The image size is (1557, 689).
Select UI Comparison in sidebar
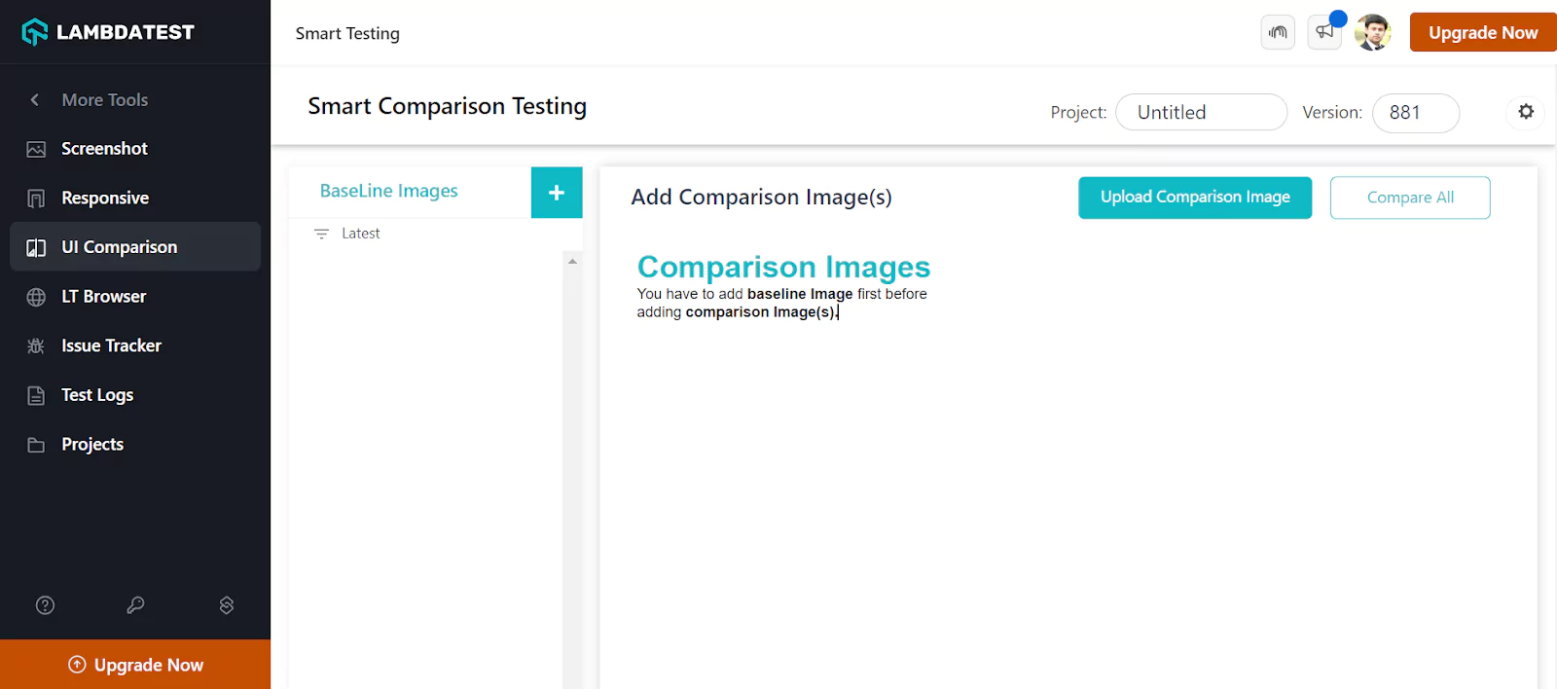pos(135,247)
